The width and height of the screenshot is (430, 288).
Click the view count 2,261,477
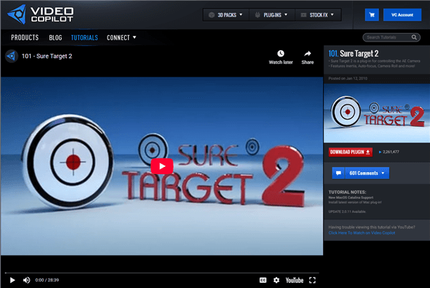[x=391, y=152]
